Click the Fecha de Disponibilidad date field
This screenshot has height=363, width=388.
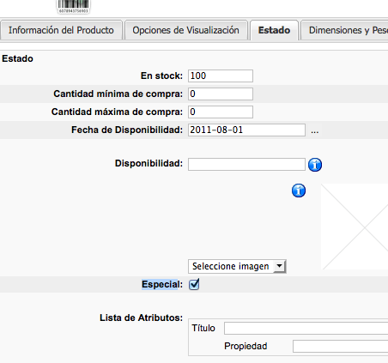tap(246, 130)
